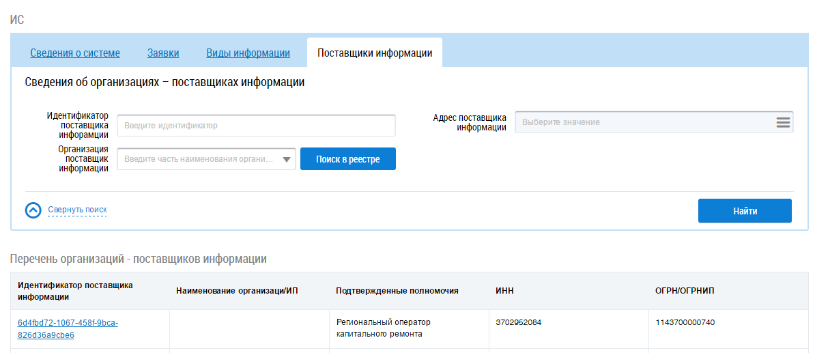Click the Найти button

(x=745, y=211)
